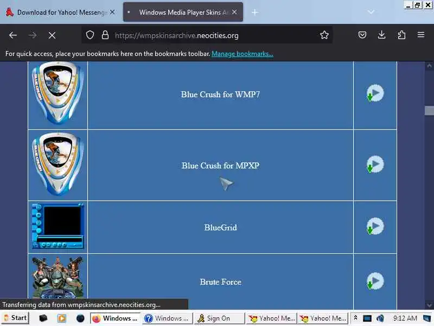Click the Blue Crush for MPXP title
Screen dimensions: 434x326
(x=220, y=166)
